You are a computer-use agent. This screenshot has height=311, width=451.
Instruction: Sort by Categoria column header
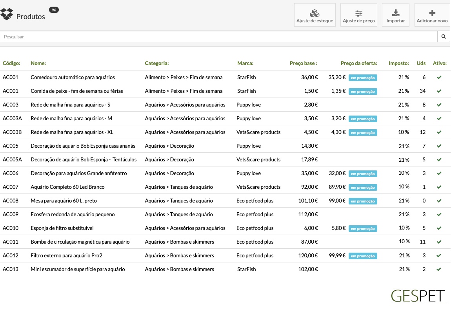coord(157,63)
